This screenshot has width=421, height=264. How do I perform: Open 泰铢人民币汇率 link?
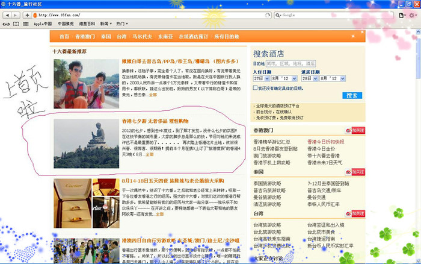coord(324,204)
